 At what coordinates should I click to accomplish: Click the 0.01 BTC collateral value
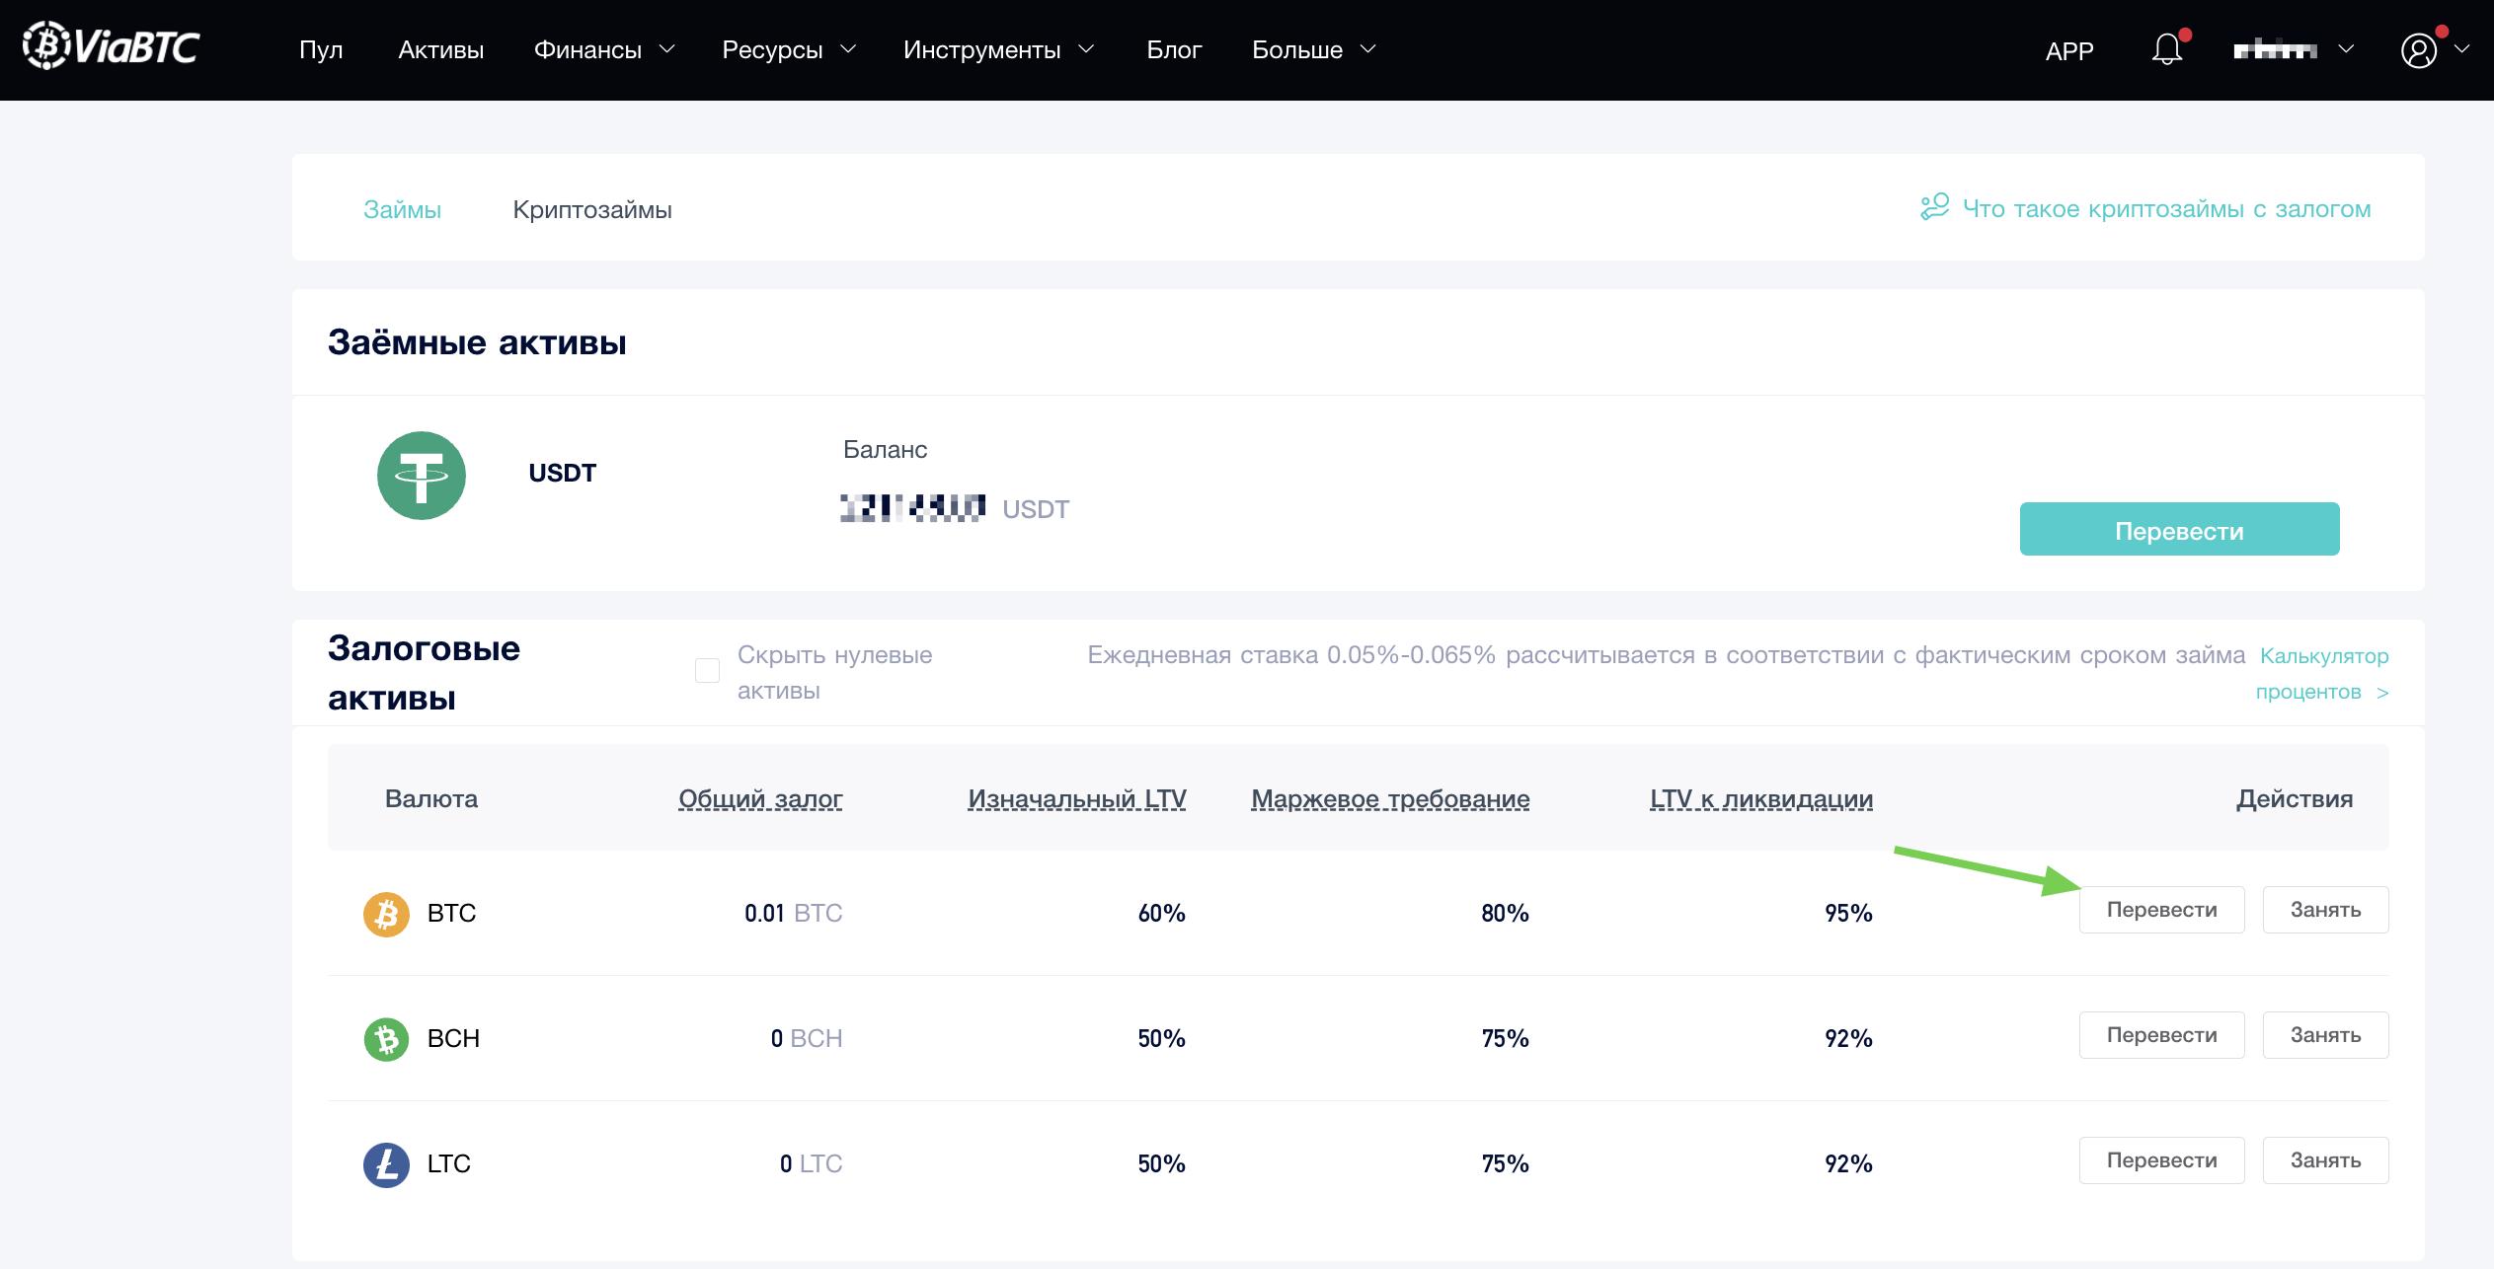coord(793,913)
